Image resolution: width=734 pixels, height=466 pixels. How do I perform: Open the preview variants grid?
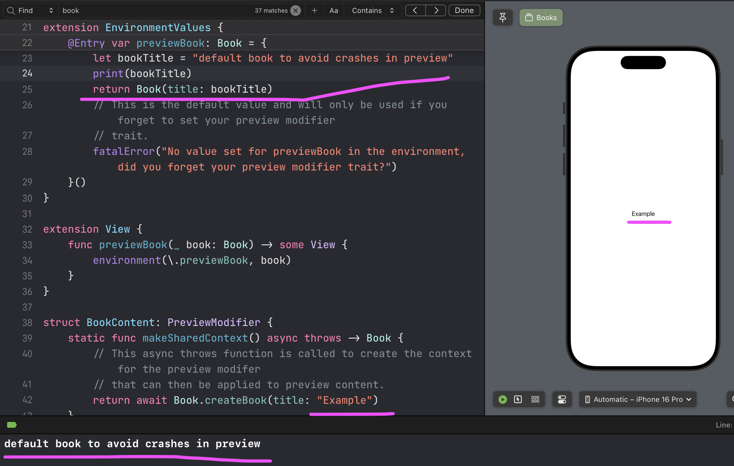(535, 399)
